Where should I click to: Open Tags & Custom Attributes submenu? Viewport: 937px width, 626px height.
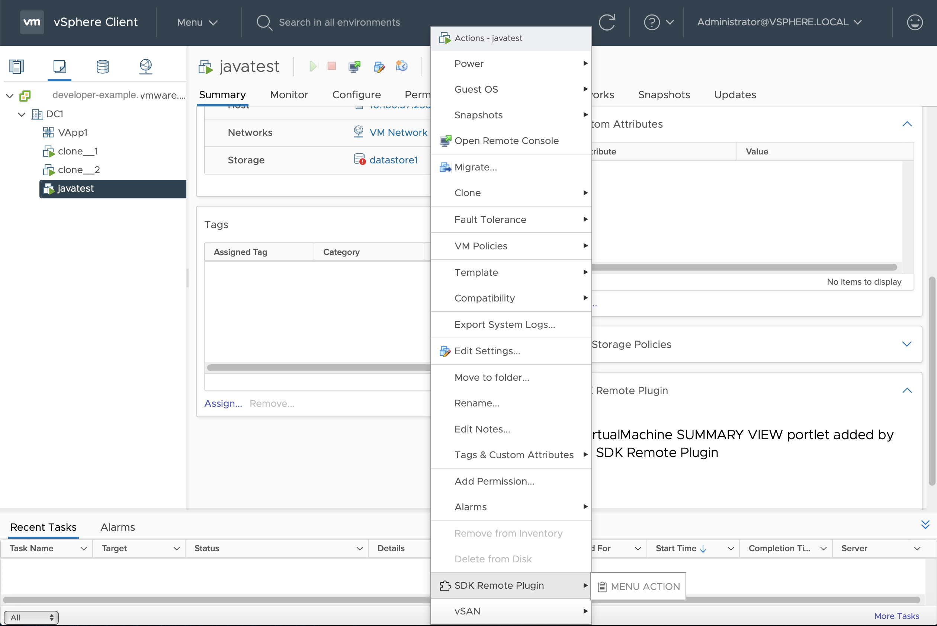coord(511,455)
